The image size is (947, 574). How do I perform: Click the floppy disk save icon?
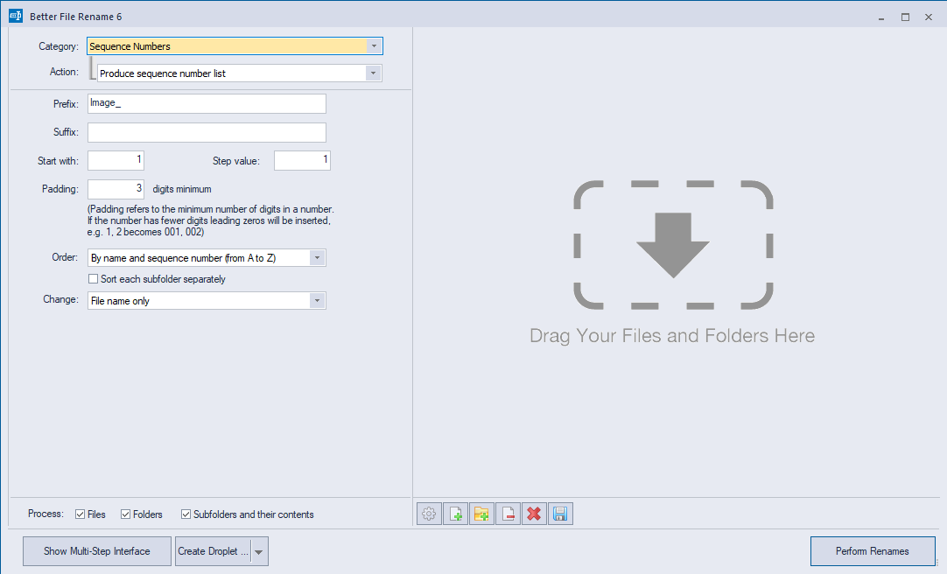(x=560, y=514)
